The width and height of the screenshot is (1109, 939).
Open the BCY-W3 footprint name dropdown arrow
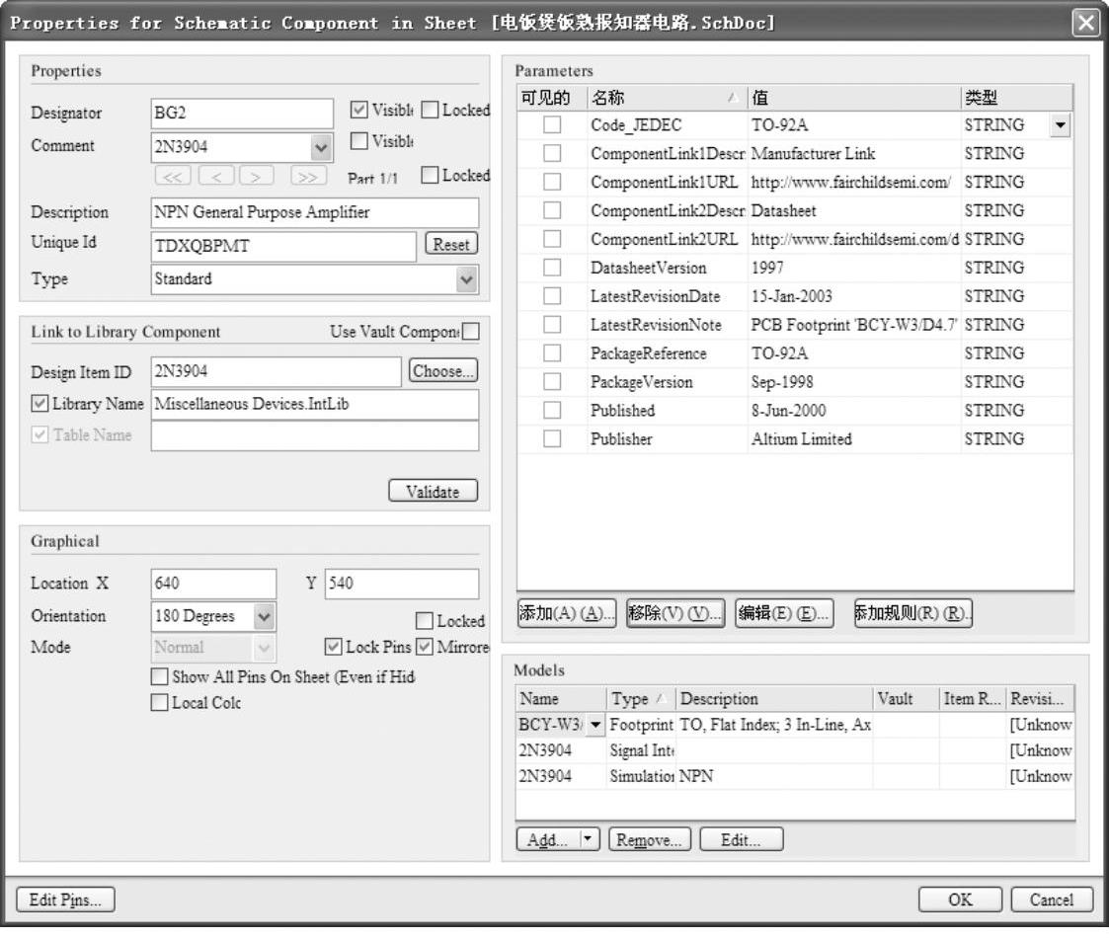point(595,726)
